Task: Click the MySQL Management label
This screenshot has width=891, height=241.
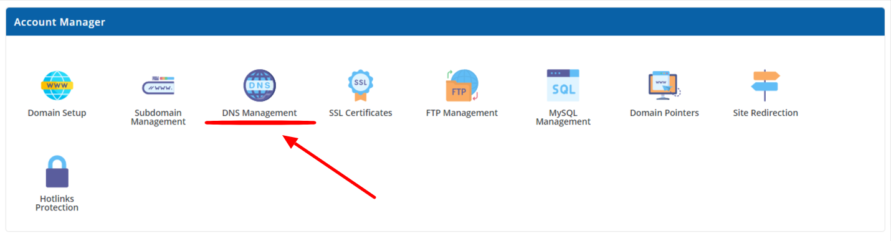Action: point(563,117)
